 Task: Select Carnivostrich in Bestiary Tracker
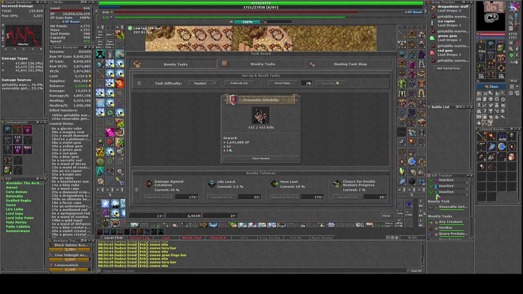[x=66, y=265]
